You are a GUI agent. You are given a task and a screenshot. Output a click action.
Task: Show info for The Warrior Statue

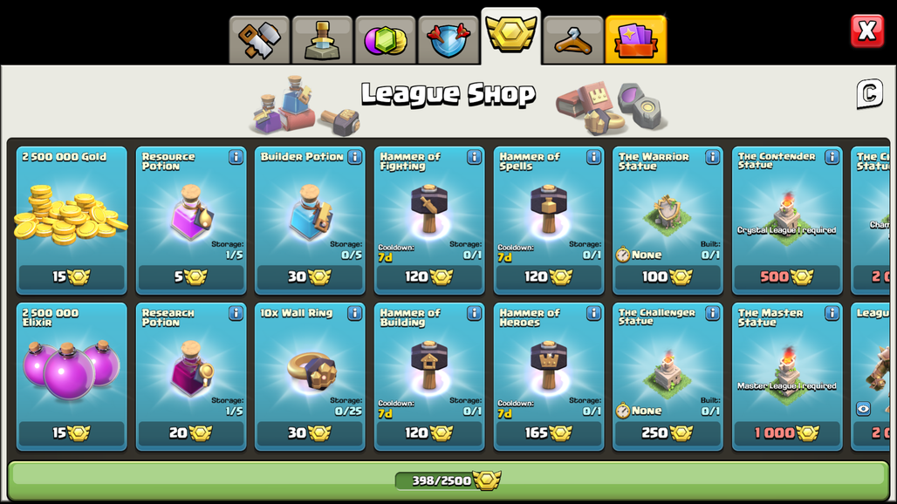712,157
